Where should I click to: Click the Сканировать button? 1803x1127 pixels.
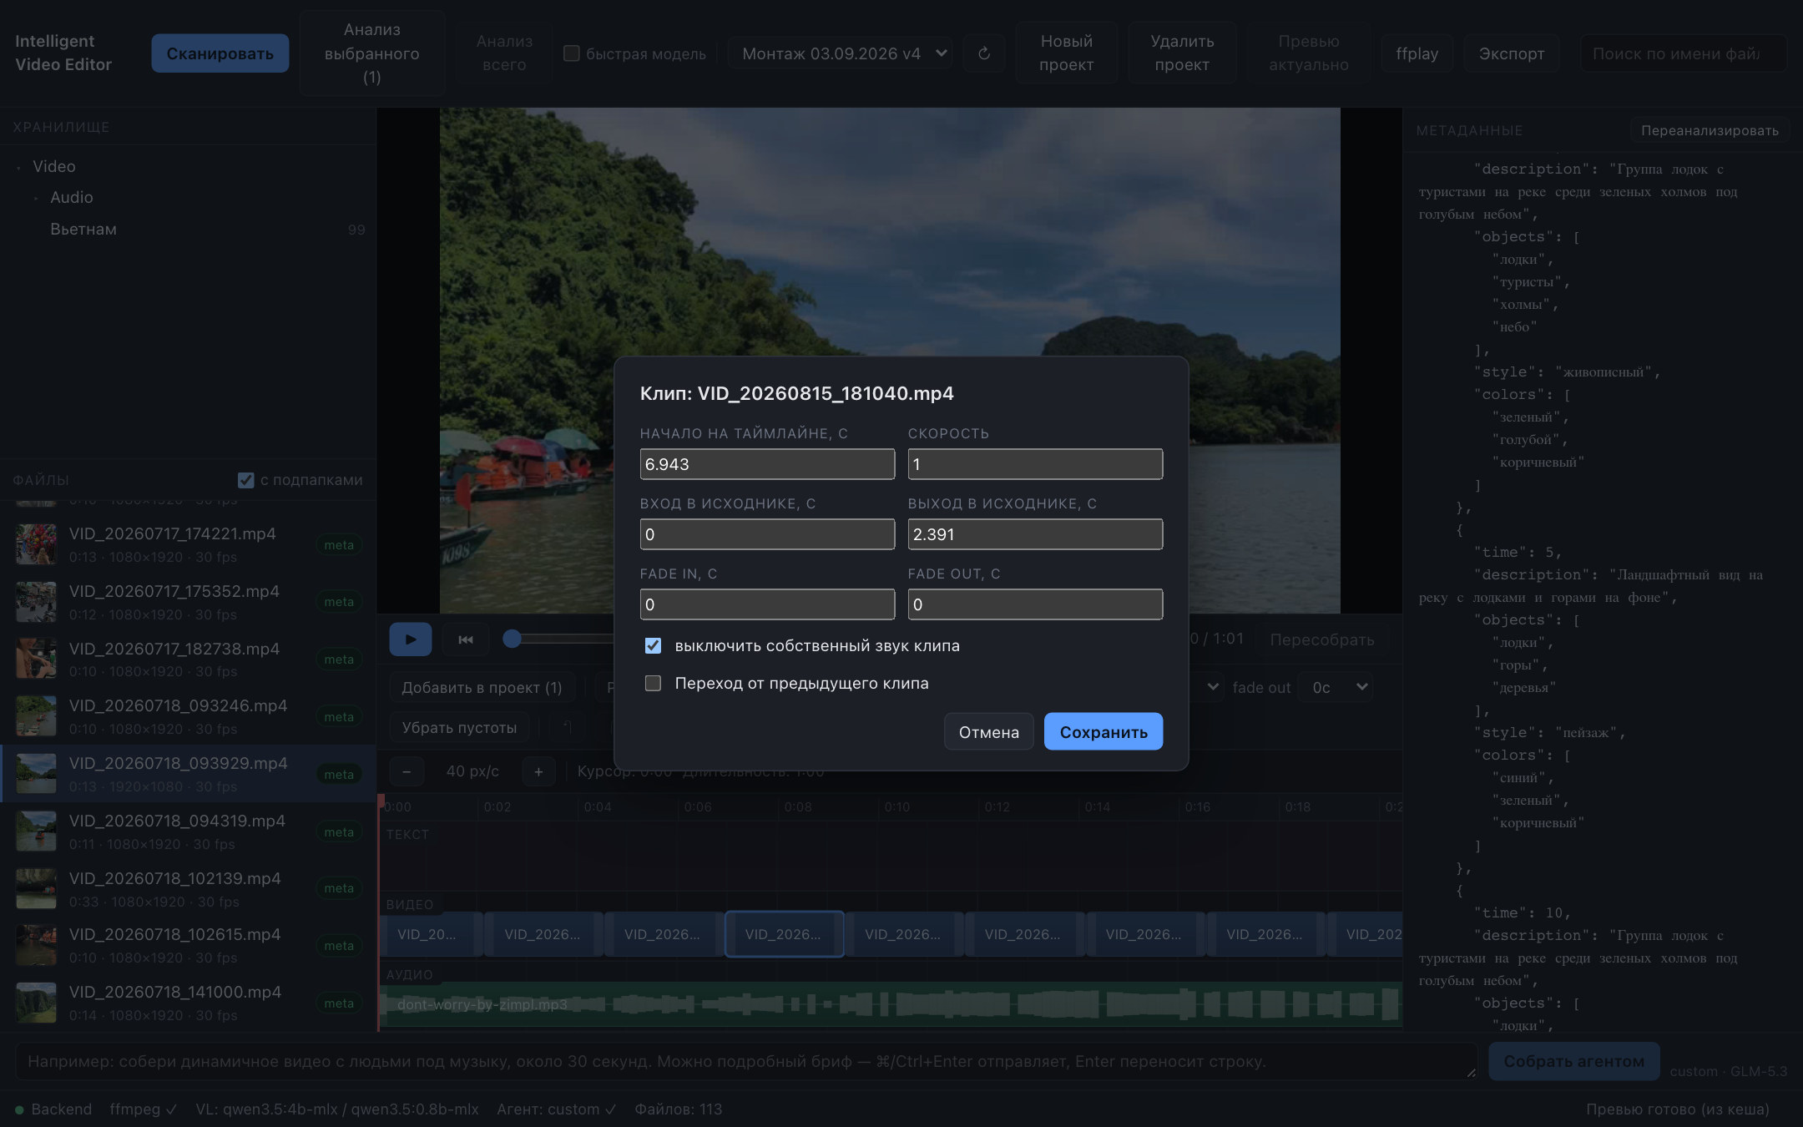(220, 53)
